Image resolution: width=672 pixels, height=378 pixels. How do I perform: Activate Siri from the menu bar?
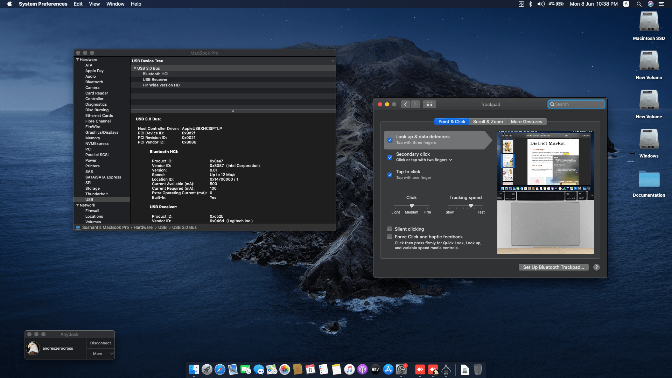[651, 4]
